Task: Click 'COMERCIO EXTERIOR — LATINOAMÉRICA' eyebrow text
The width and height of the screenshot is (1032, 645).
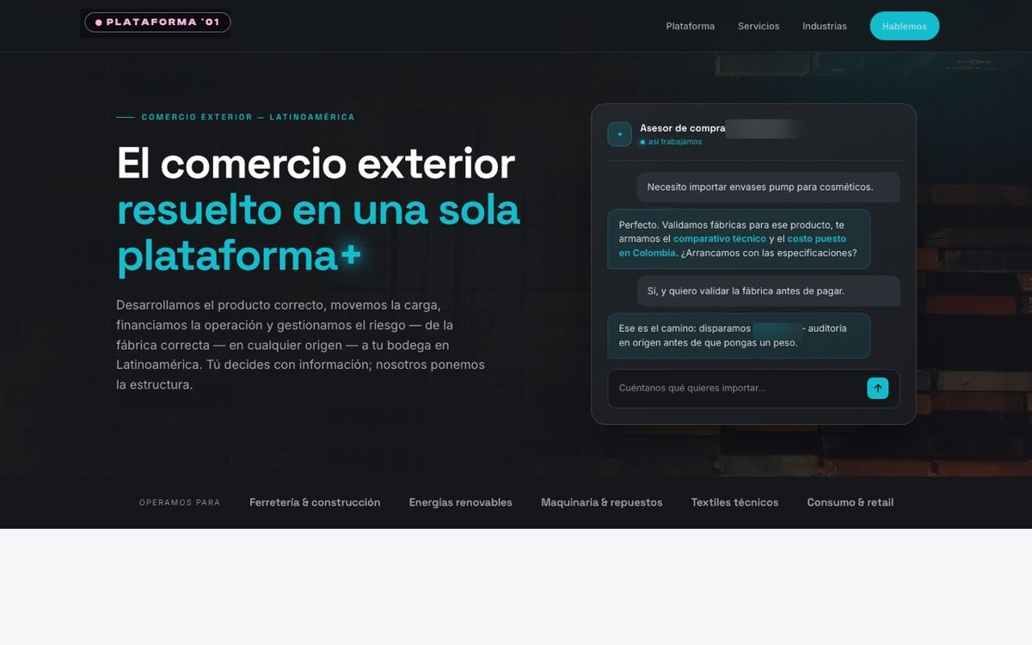Action: [x=248, y=117]
